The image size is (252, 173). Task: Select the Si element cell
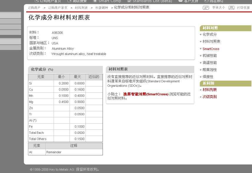click(x=41, y=83)
